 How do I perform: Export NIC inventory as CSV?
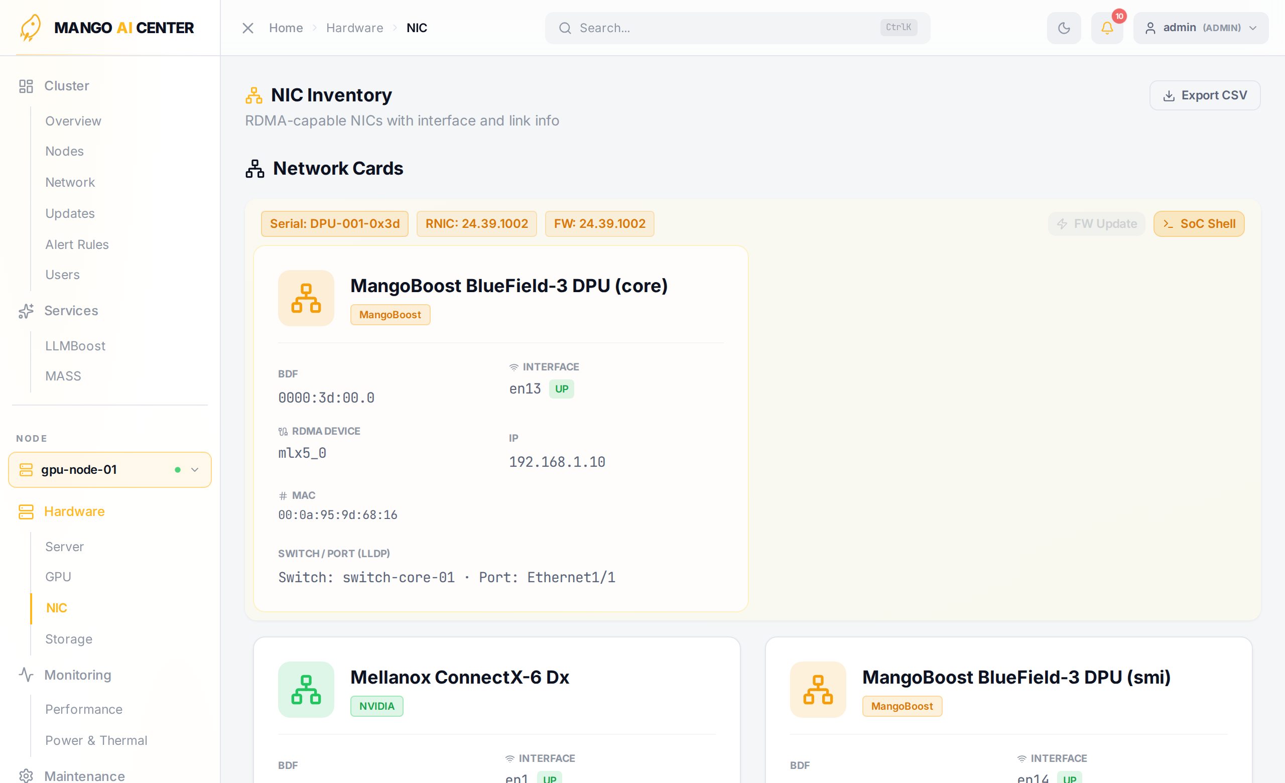click(1205, 95)
